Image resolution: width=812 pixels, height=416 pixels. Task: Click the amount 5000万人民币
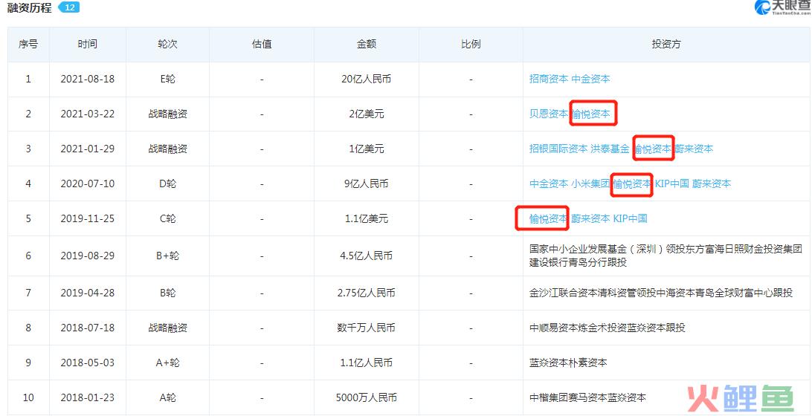[x=366, y=398]
